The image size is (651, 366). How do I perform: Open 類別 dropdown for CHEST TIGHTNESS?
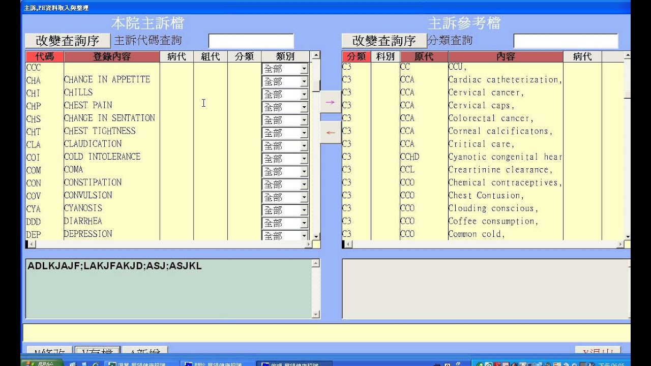click(304, 133)
